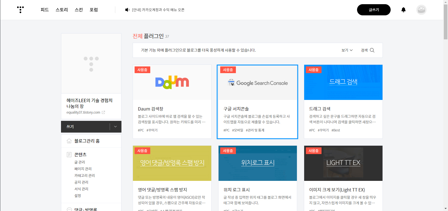Image resolution: width=448 pixels, height=211 pixels.
Task: Click the 검색 text button
Action: 364,50
